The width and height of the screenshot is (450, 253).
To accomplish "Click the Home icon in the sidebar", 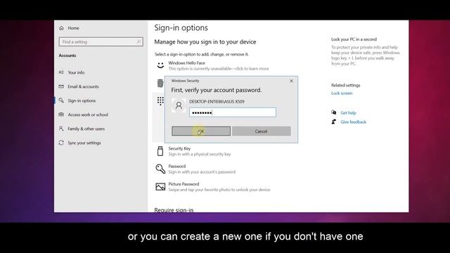I will (61, 28).
